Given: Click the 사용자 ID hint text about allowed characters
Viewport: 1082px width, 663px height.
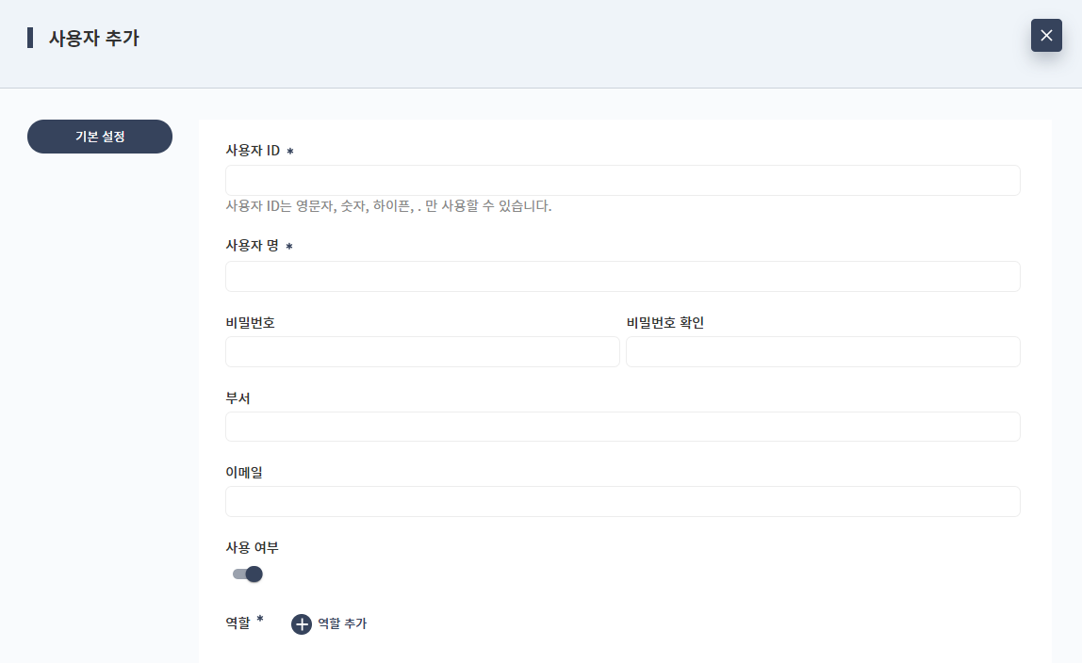Looking at the screenshot, I should (388, 206).
